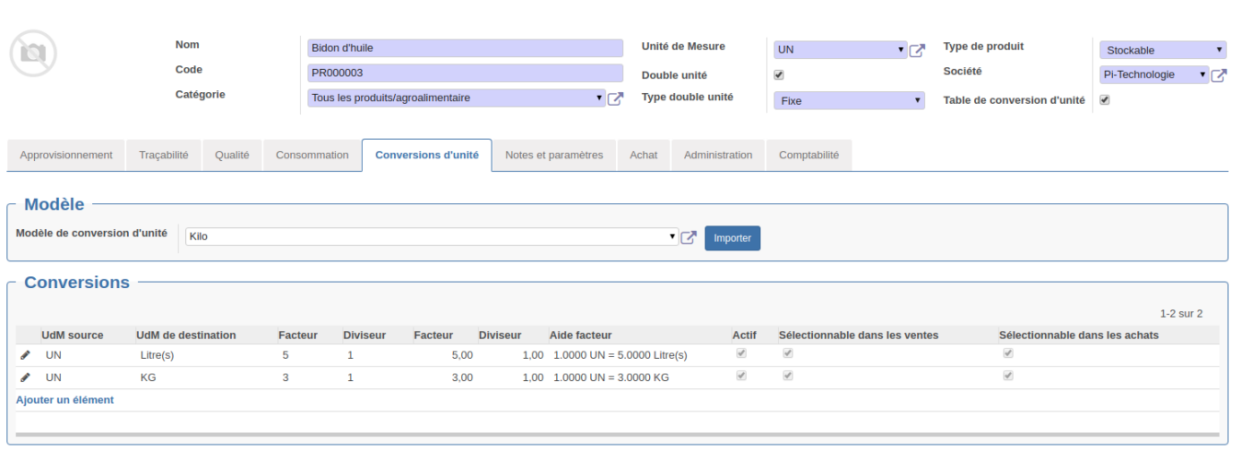Click the Nom input field
The image size is (1241, 450).
coord(464,48)
